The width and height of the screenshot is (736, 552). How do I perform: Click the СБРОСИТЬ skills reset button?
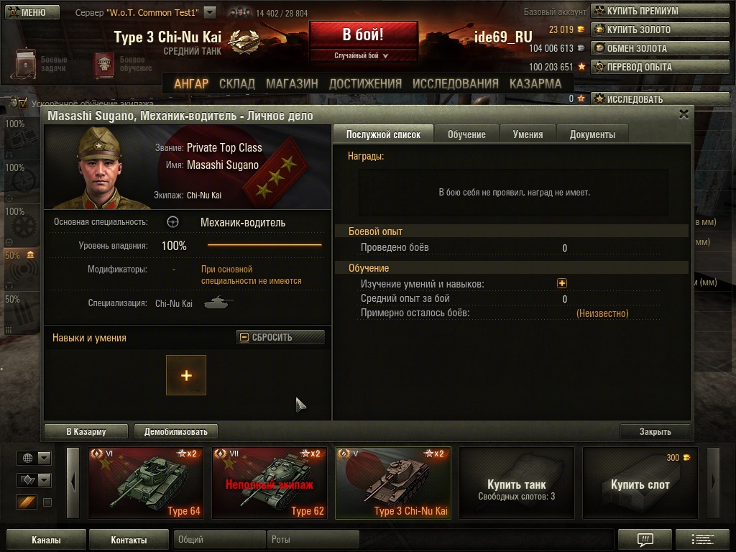280,337
